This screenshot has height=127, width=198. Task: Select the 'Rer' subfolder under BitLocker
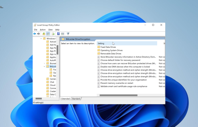pyautogui.click(x=53, y=76)
